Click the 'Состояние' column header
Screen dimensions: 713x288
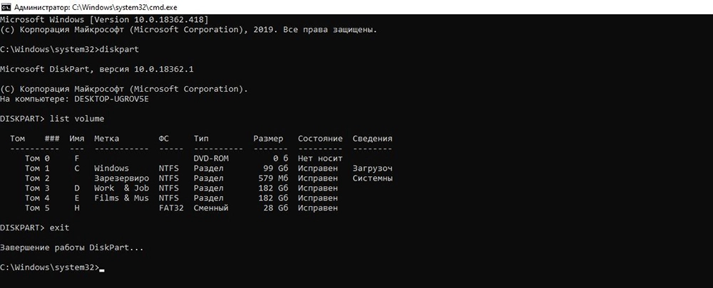click(x=320, y=138)
